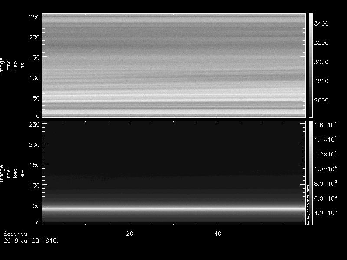
Task: Click the "1.0×10⁴" lower colorbar label
Action: click(326, 169)
